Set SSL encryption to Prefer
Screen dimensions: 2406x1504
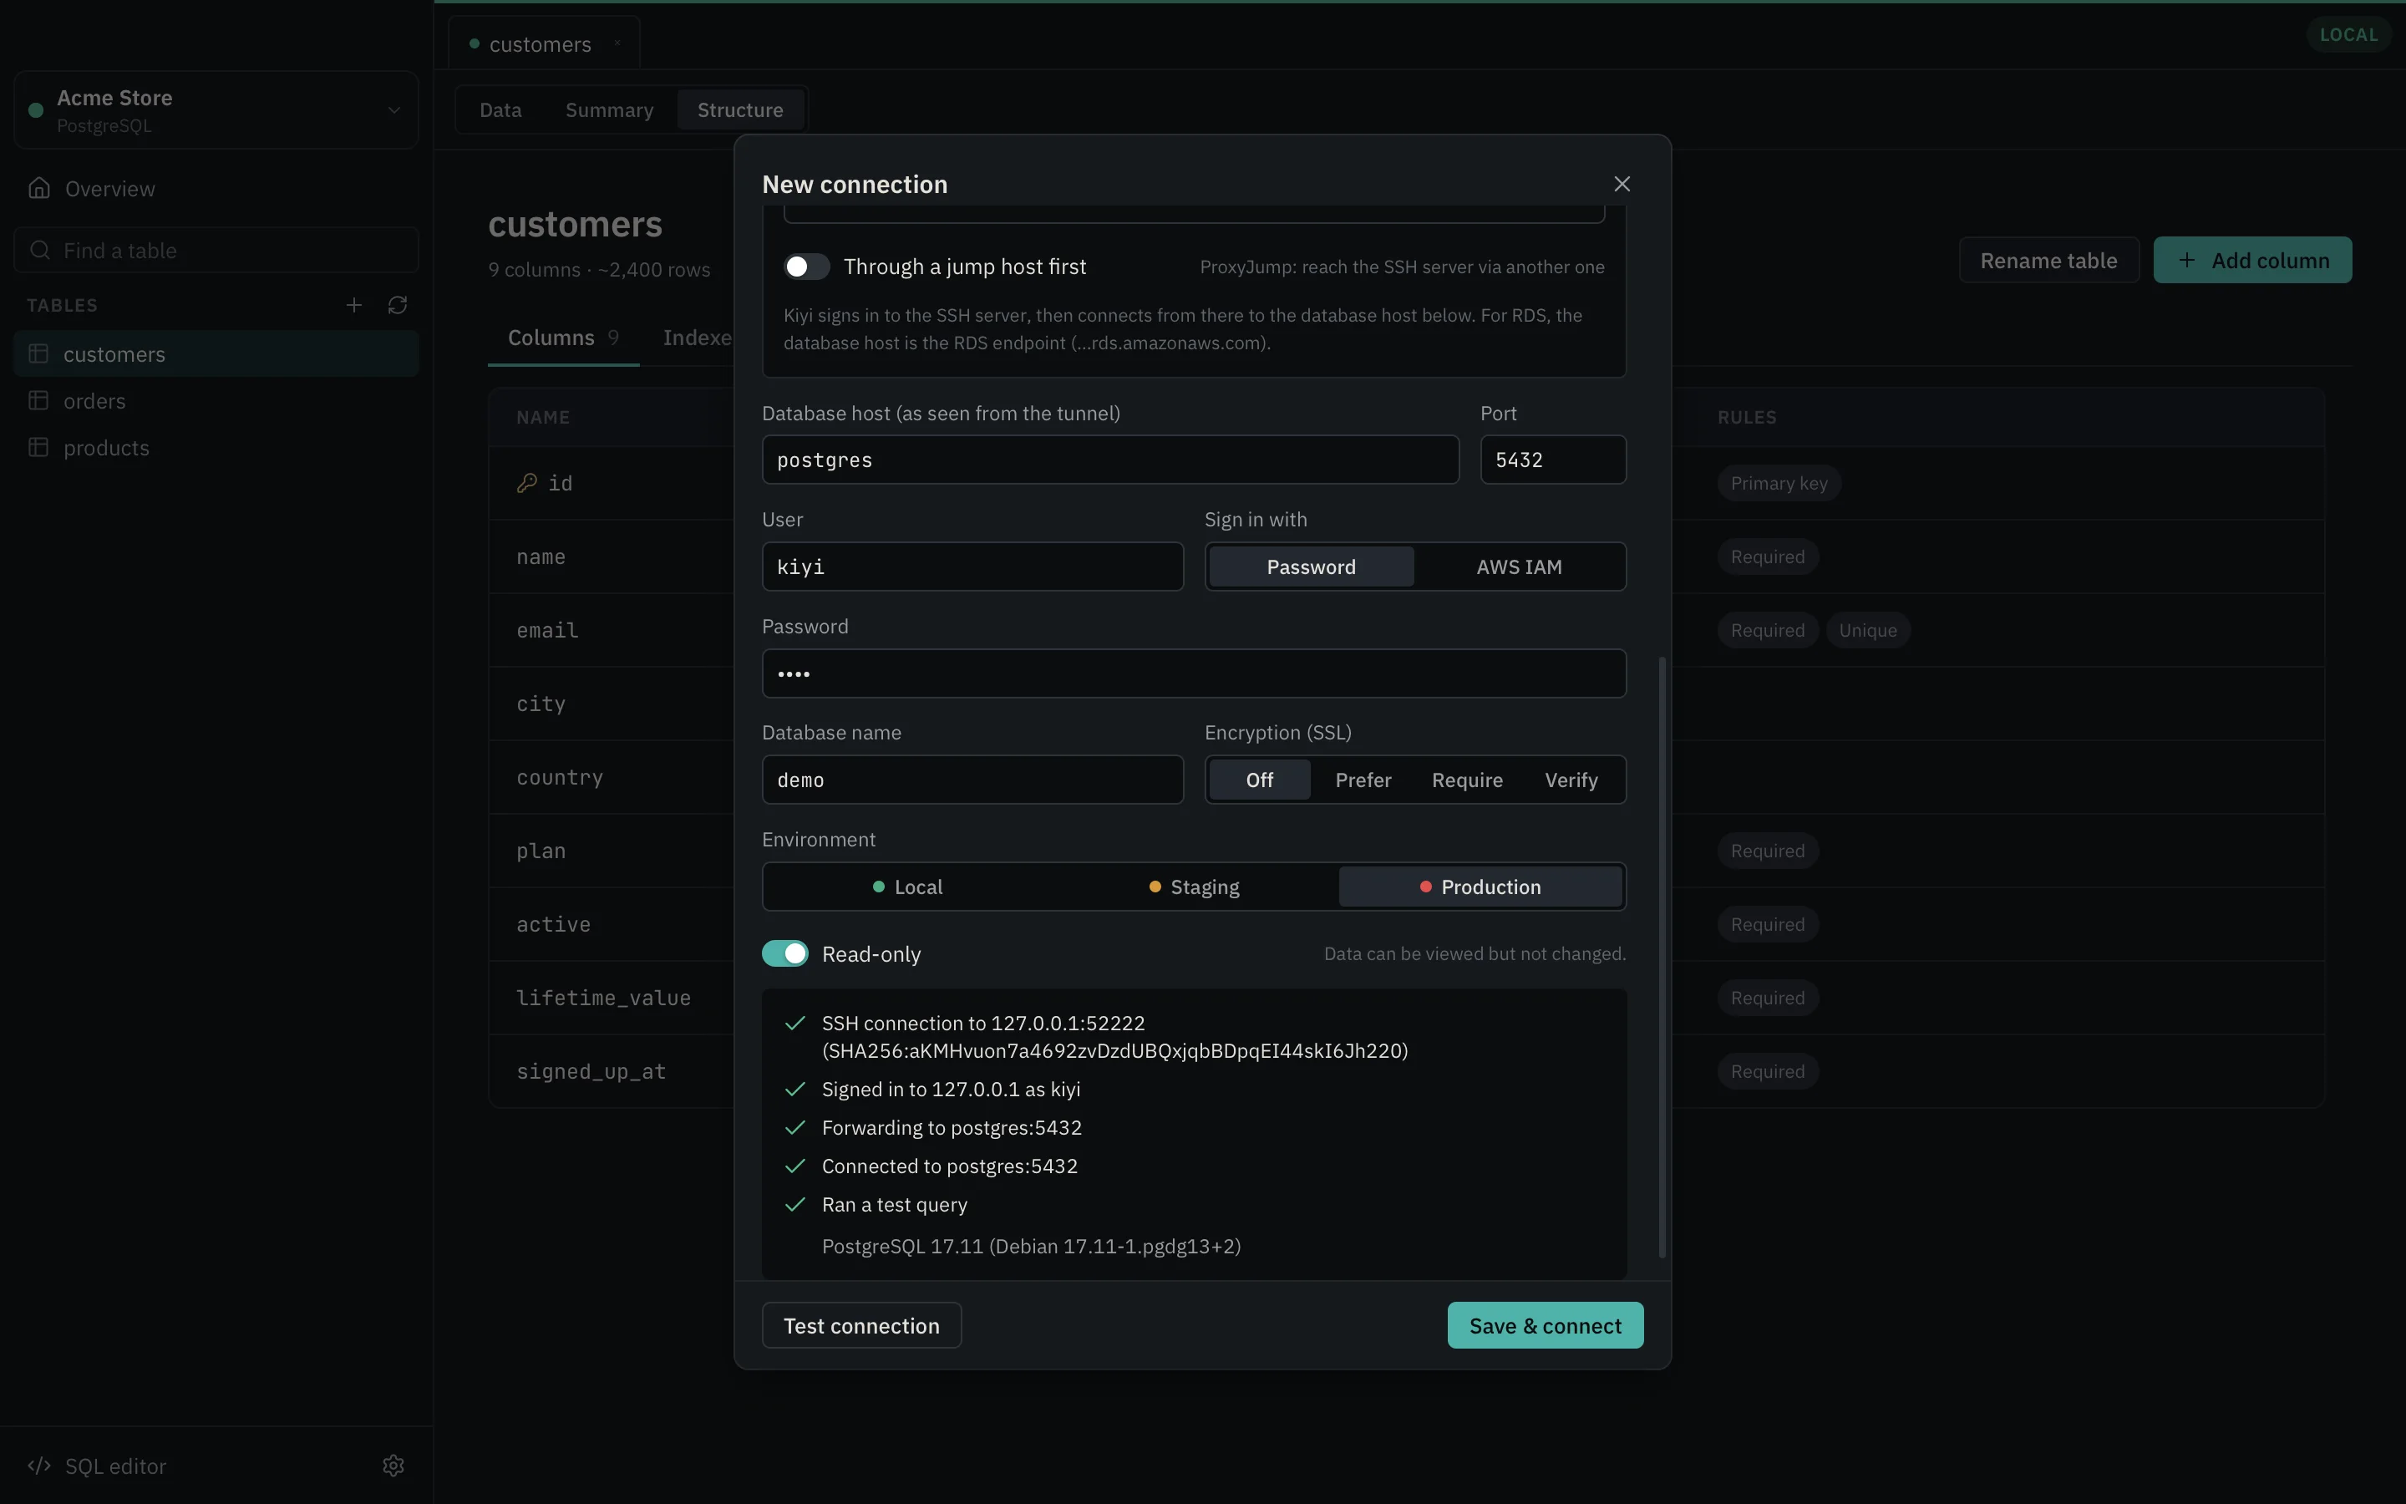1363,780
